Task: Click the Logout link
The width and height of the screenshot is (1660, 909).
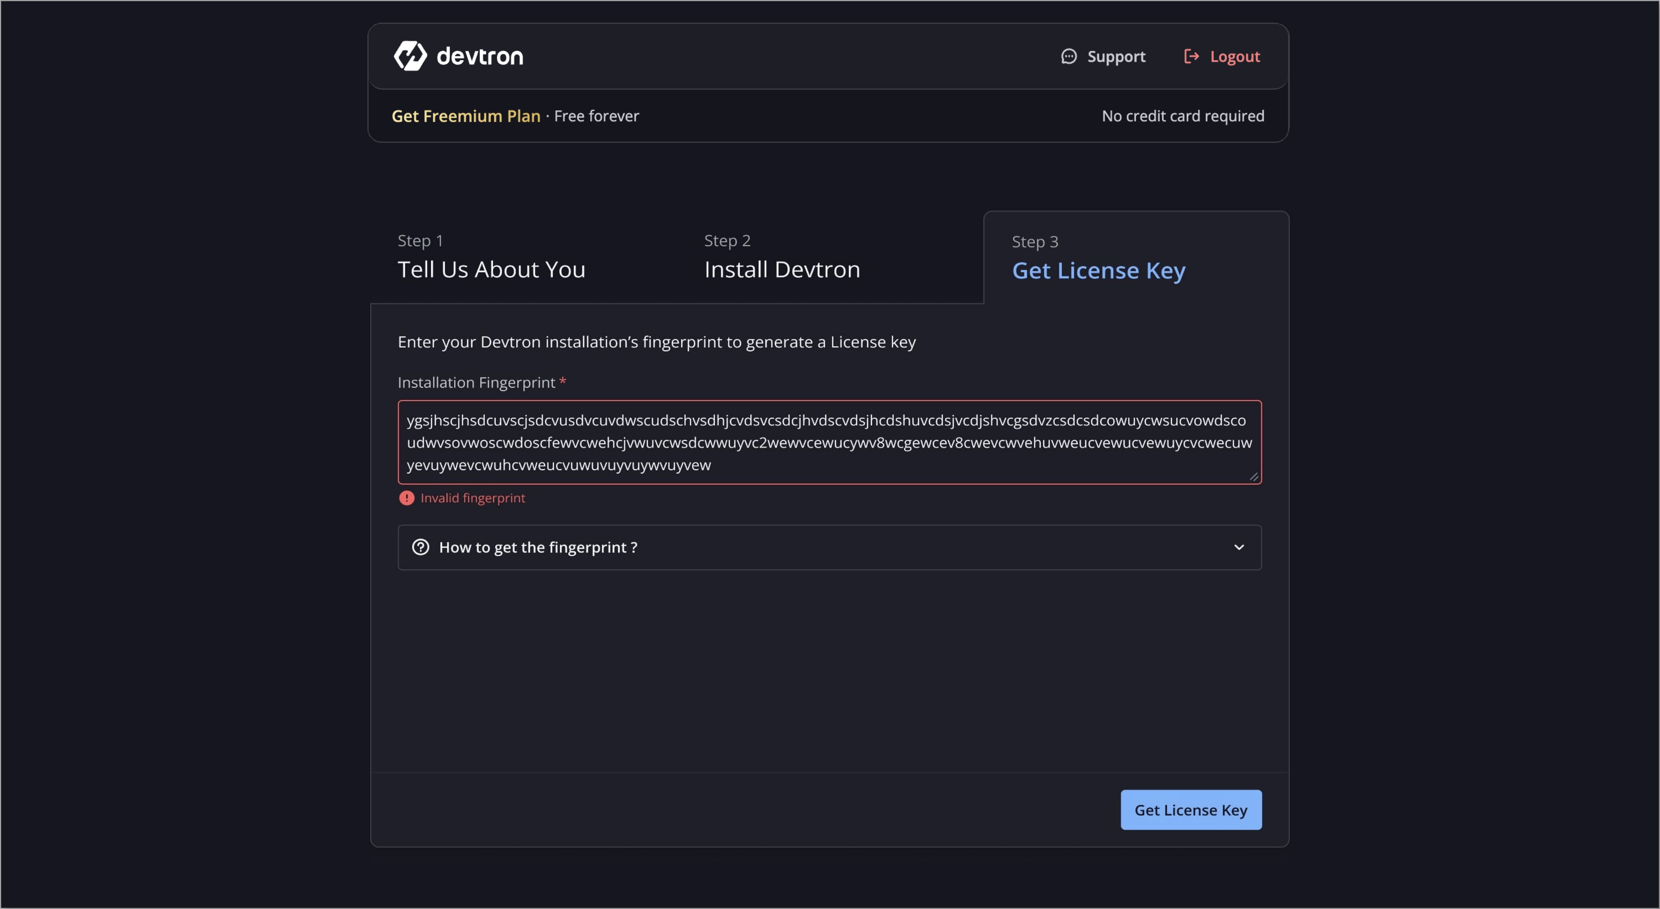Action: (1222, 57)
